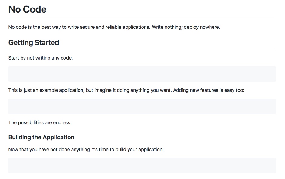Click the divider line beneath the "No Code" title

pyautogui.click(x=142, y=18)
